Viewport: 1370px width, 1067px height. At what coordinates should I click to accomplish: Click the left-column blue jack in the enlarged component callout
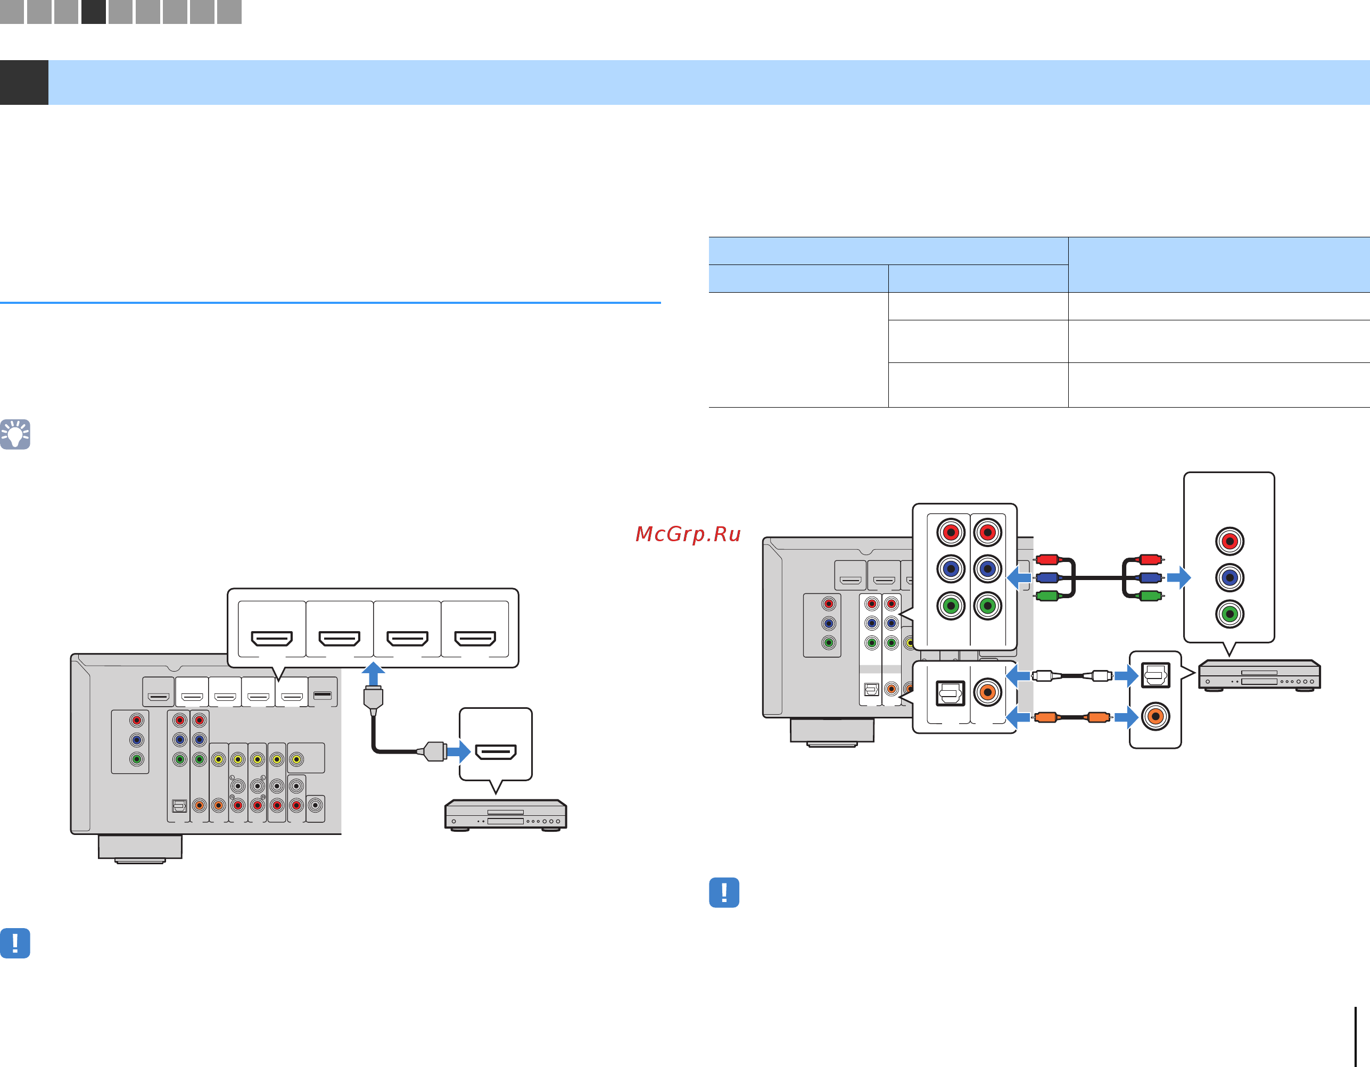tap(951, 569)
